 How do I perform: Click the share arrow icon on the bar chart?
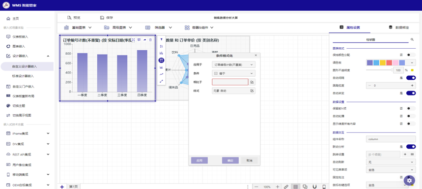click(145, 40)
